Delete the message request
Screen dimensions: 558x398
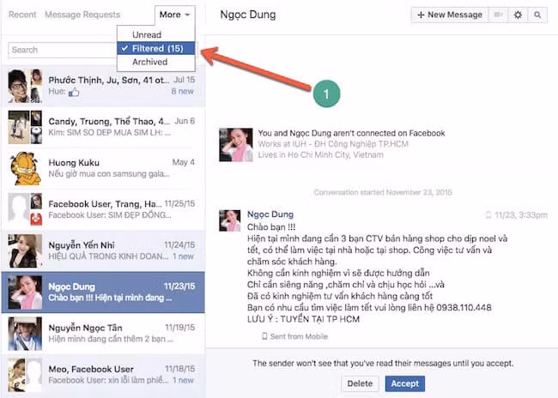point(360,383)
